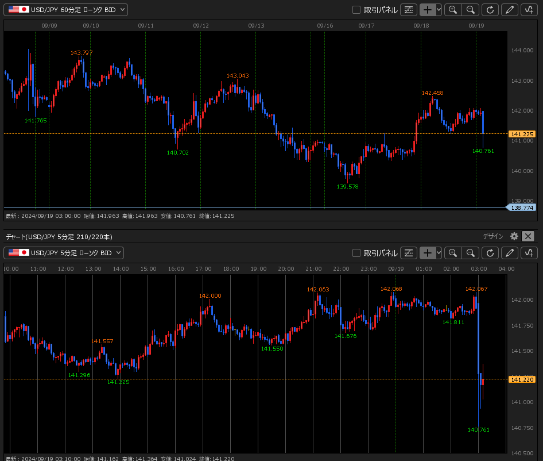Screen dimensions: 543x461
Task: Click the チャート(USD/JPY 5分足 210/220本) panel title
Action: coord(59,237)
